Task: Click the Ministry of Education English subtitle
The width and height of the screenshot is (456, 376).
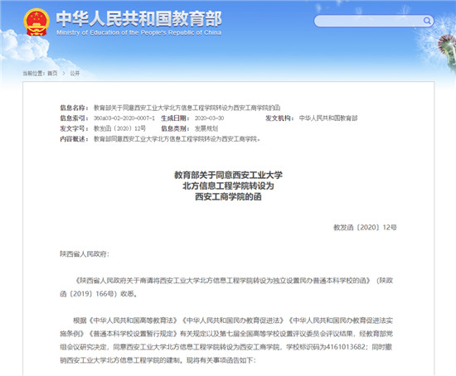Action: [139, 32]
